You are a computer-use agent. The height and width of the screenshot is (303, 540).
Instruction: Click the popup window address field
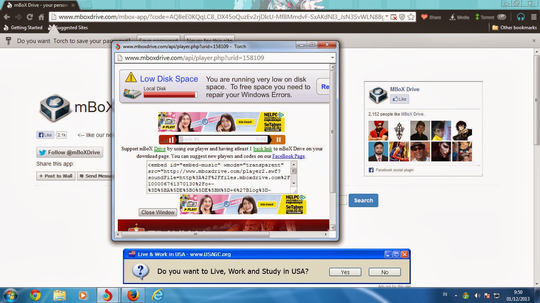pyautogui.click(x=225, y=58)
